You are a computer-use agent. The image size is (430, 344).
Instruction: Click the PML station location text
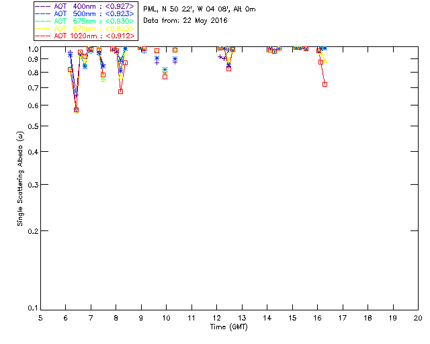click(200, 9)
